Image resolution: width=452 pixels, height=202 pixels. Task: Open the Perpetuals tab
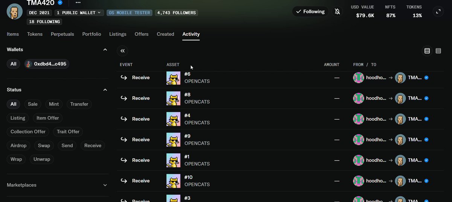tap(63, 34)
